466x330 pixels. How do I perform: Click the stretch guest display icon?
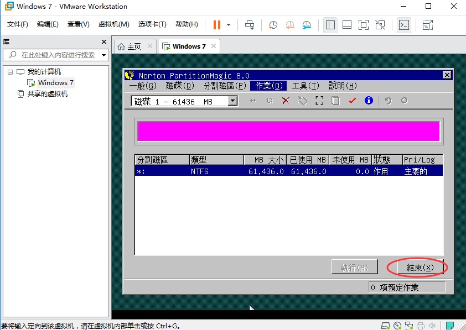tap(428, 25)
